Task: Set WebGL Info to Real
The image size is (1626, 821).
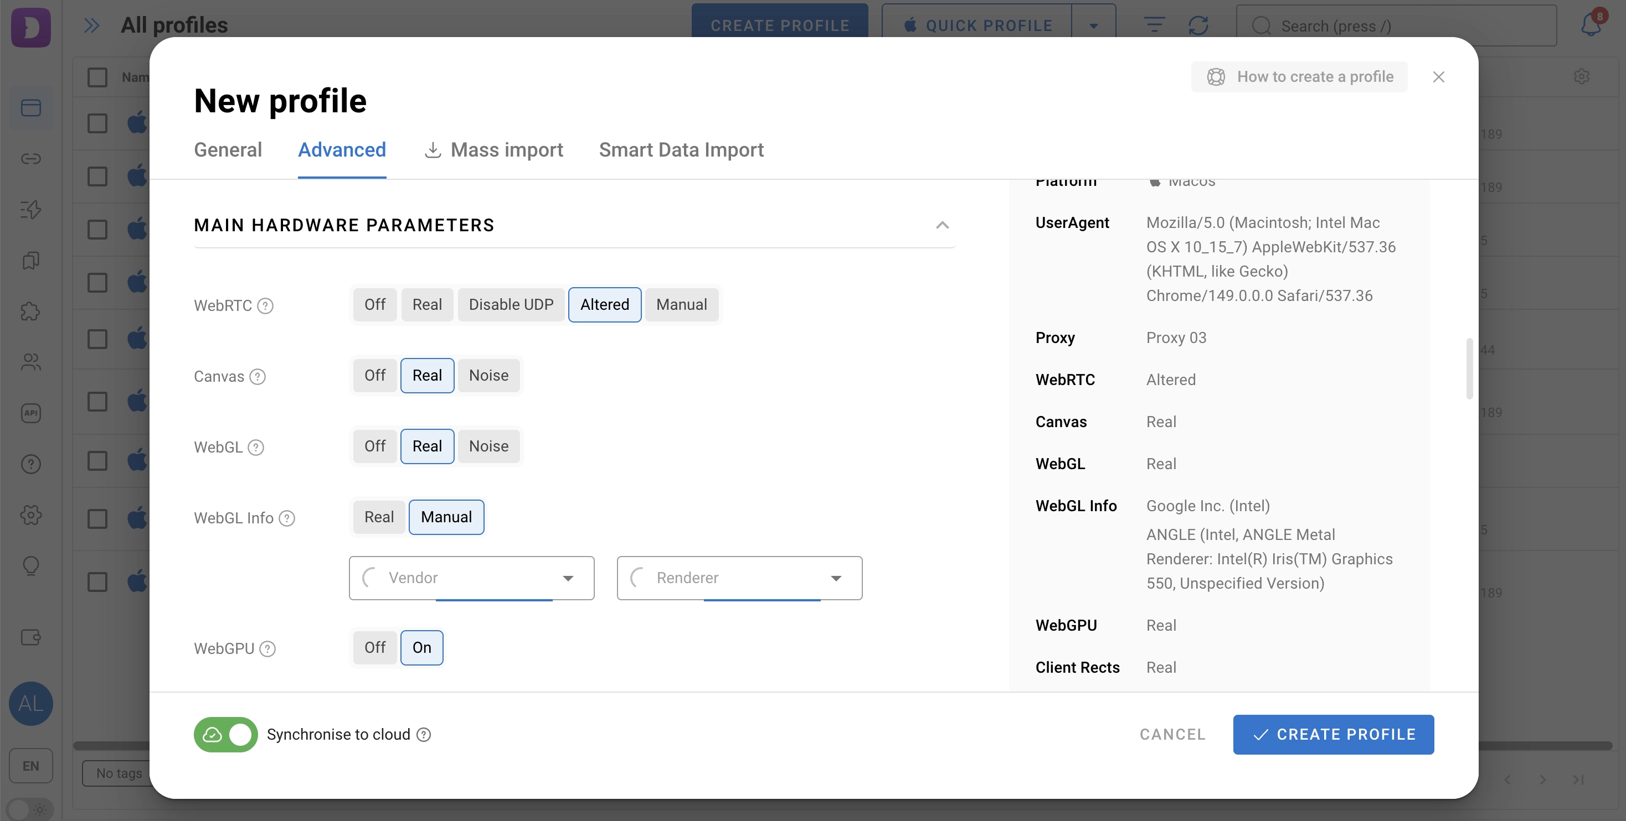Action: (x=379, y=517)
